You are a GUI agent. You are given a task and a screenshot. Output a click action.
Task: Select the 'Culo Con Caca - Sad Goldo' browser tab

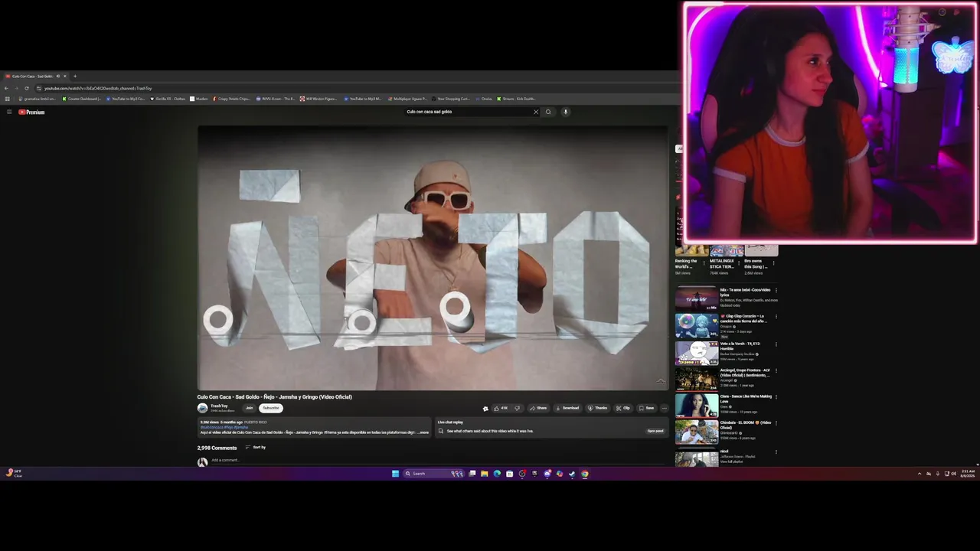click(x=36, y=76)
